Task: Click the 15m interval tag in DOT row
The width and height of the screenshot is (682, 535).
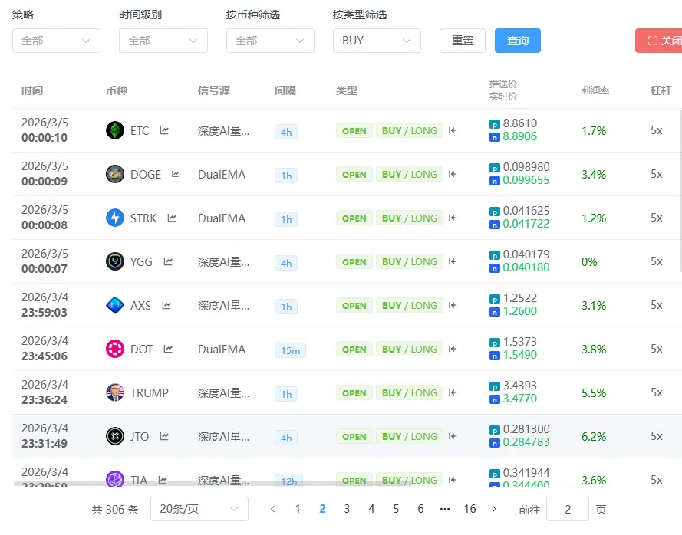Action: (x=290, y=350)
